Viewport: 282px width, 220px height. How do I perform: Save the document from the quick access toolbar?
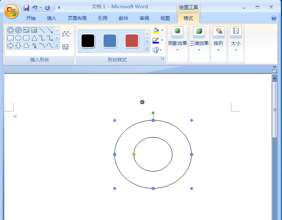click(26, 7)
